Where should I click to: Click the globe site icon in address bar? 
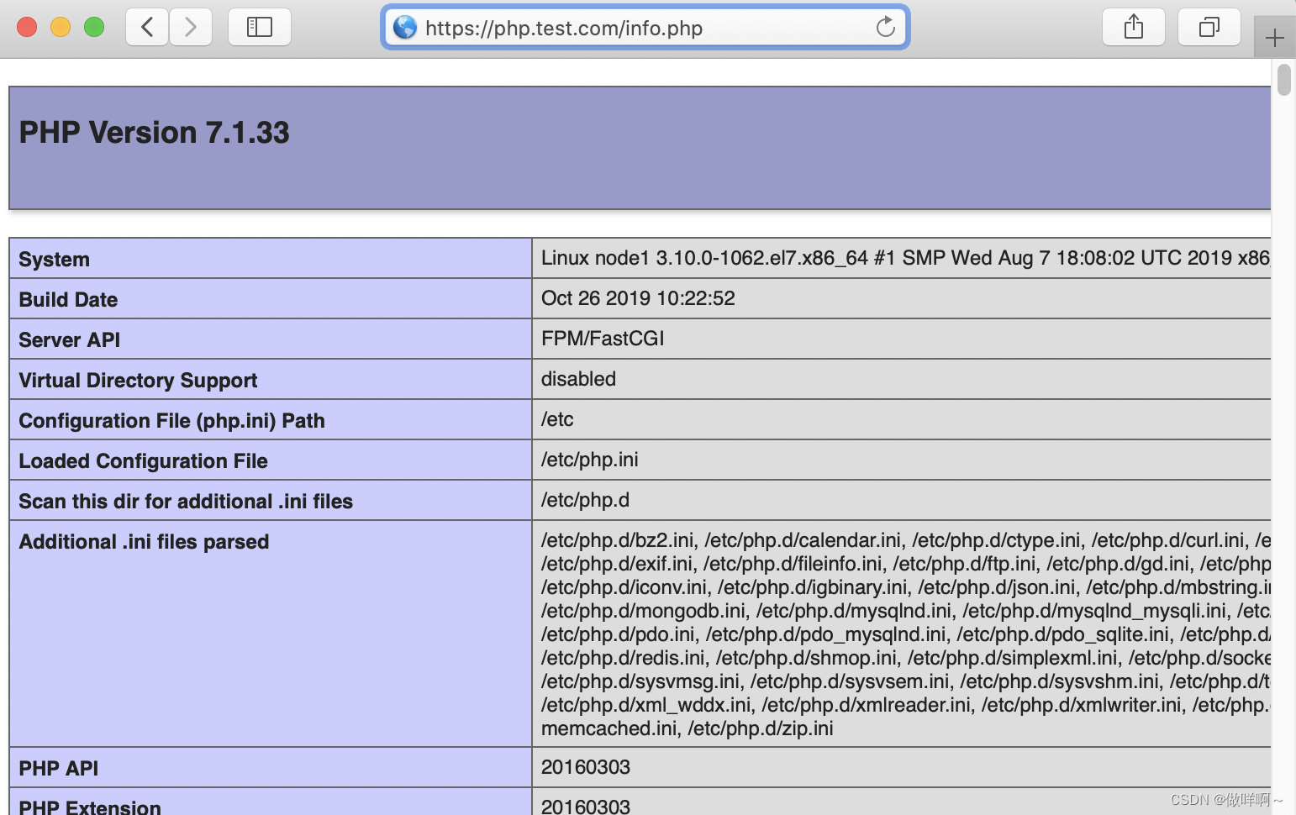(405, 27)
